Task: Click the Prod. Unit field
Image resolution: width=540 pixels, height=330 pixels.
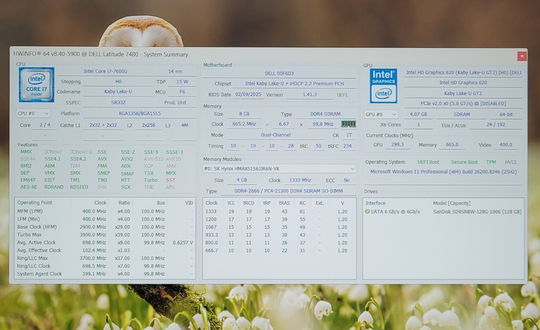Action: (x=175, y=103)
